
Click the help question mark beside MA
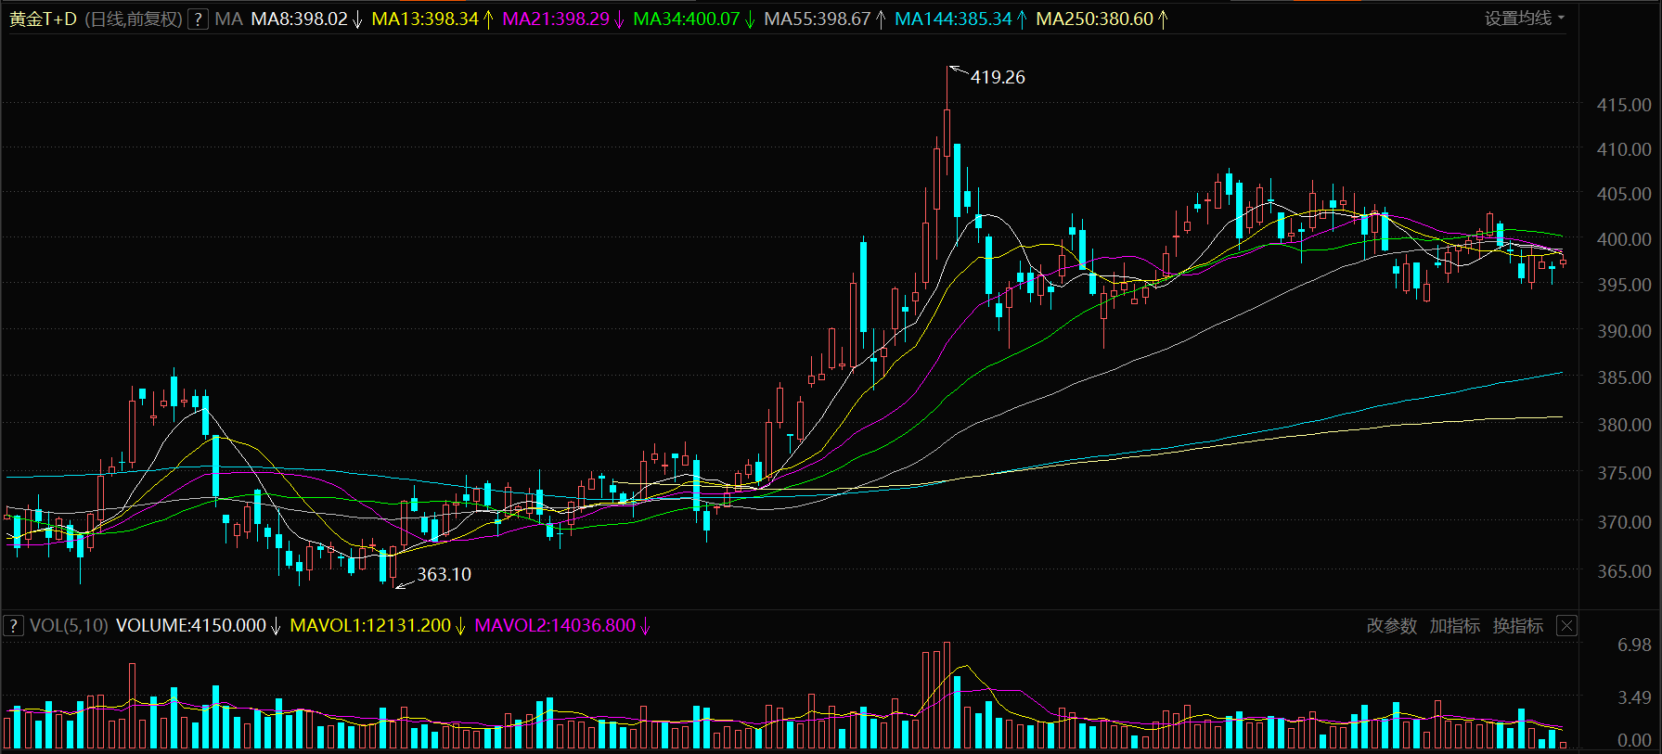click(x=198, y=19)
